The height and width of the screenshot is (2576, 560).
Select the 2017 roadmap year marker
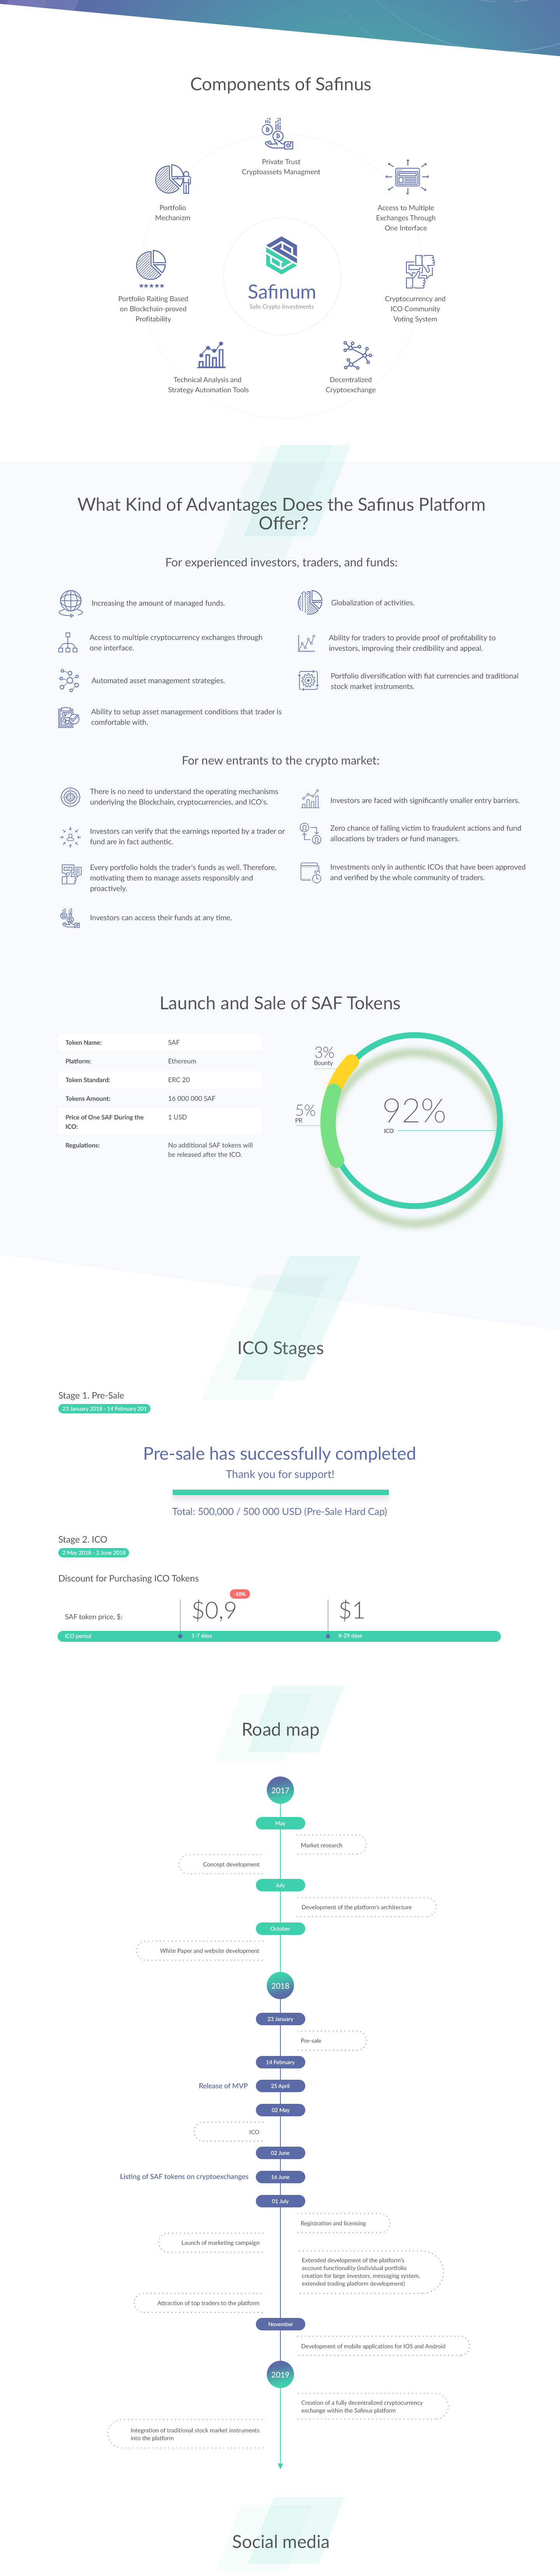(280, 1790)
